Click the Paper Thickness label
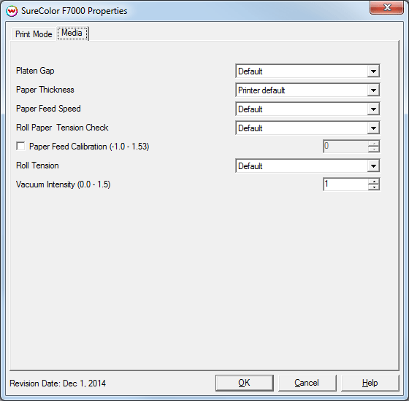409x401 pixels. [x=45, y=90]
